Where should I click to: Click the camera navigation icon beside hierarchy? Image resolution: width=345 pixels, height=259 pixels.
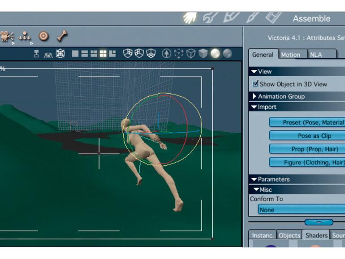pos(48,55)
